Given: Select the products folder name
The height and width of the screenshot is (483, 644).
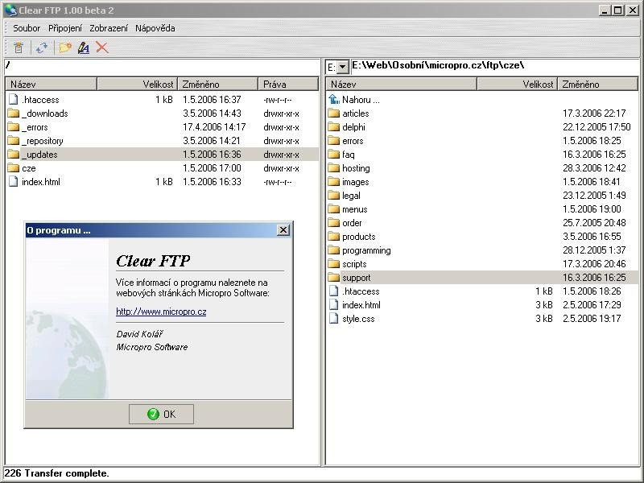Looking at the screenshot, I should (358, 237).
